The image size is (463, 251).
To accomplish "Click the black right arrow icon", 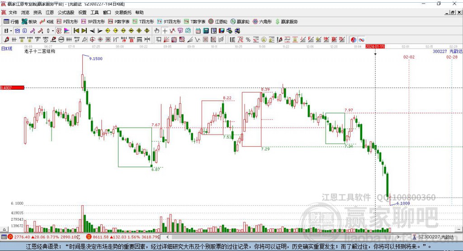I will coord(100,31).
